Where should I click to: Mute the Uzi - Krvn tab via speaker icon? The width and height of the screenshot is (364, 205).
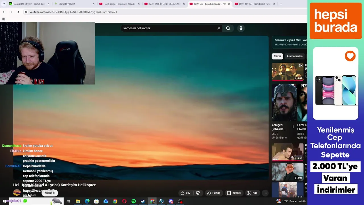pos(224,4)
